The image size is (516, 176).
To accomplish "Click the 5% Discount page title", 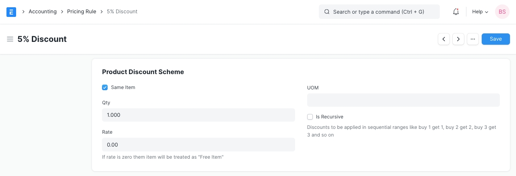I will (x=42, y=39).
